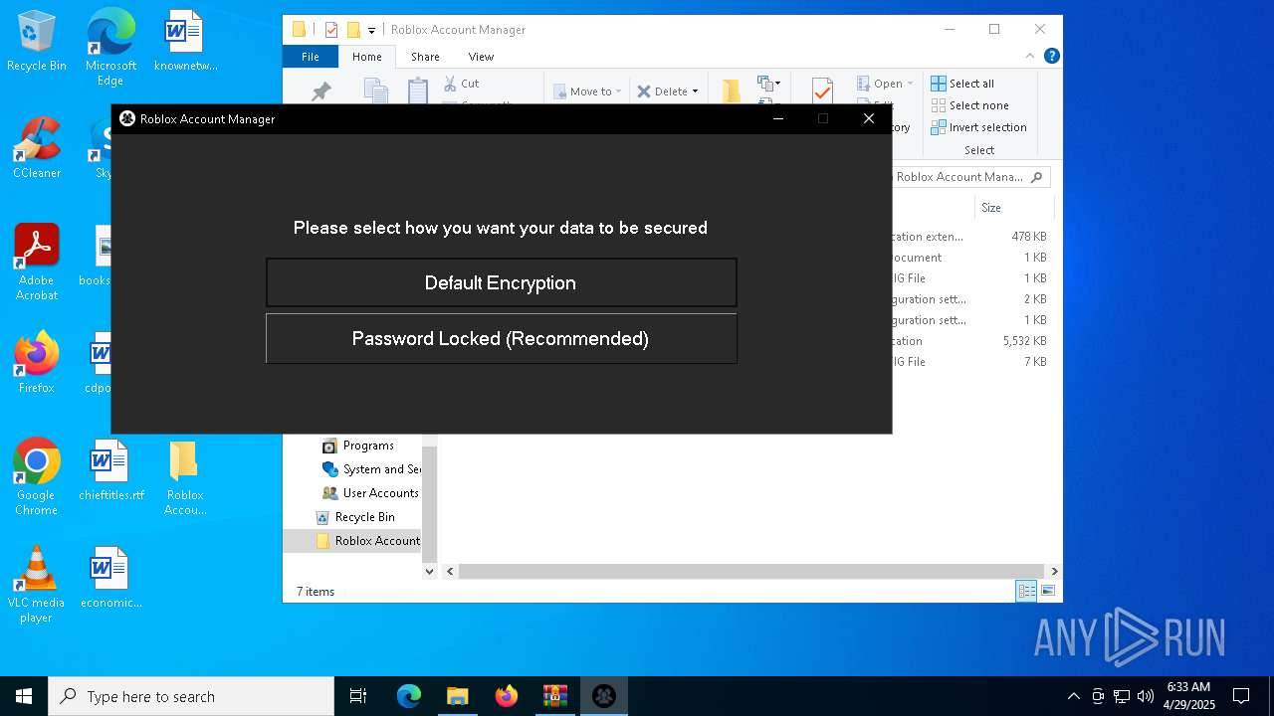Viewport: 1274px width, 716px height.
Task: Select Recycle Bin in navigation pane
Action: [355, 517]
